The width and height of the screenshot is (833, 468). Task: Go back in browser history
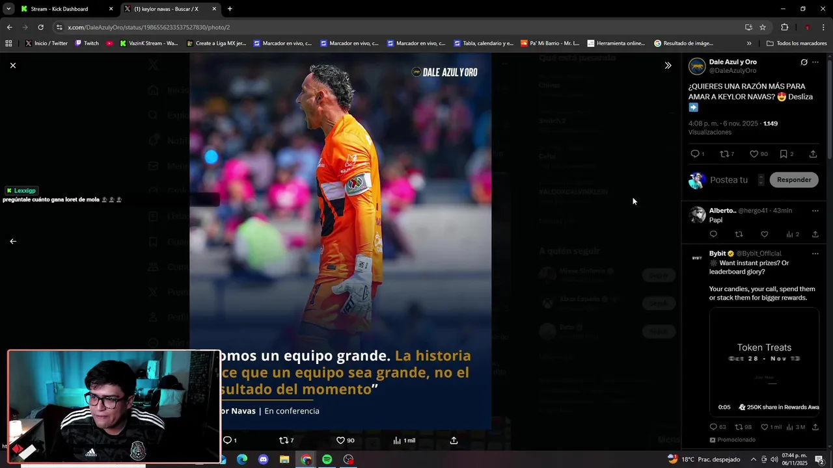9,27
